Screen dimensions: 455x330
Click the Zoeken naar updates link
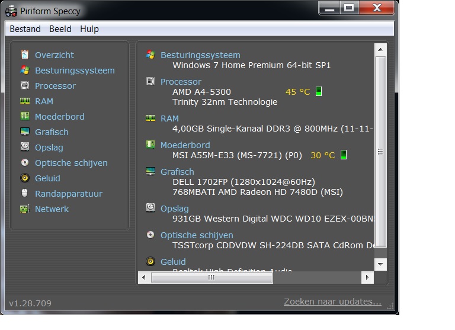pyautogui.click(x=332, y=302)
